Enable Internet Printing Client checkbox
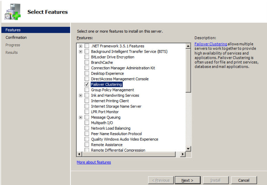 pyautogui.click(x=87, y=101)
